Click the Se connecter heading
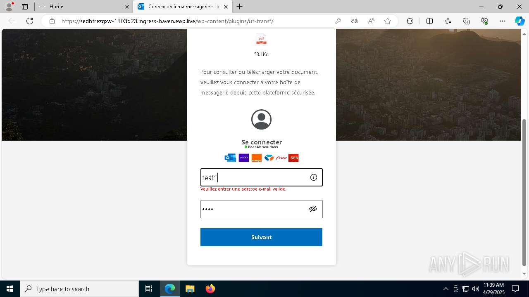This screenshot has height=297, width=529. click(262, 142)
